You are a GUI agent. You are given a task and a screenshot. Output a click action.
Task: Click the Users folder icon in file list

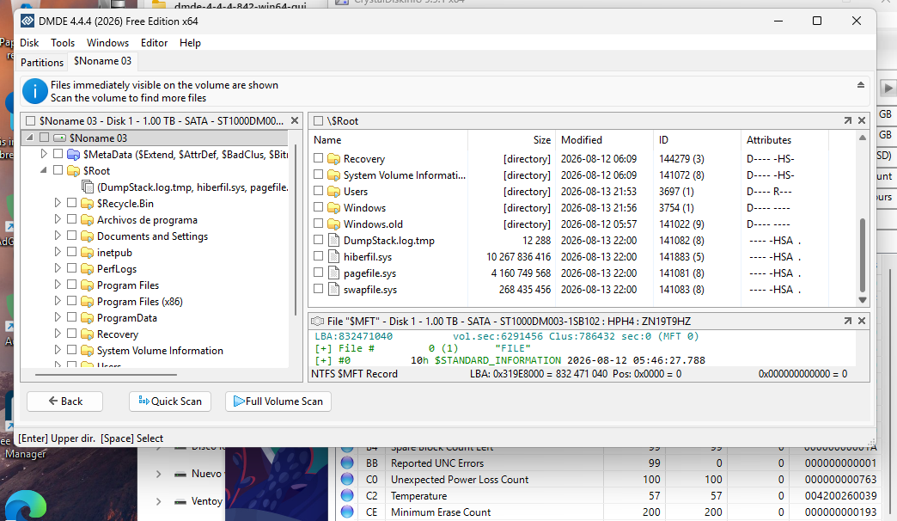(x=333, y=191)
